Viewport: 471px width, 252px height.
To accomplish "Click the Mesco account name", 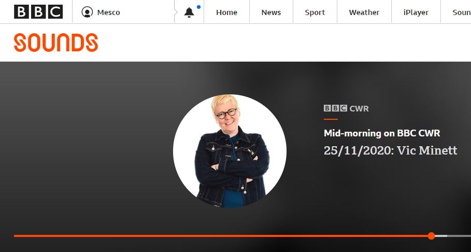I will pyautogui.click(x=108, y=12).
